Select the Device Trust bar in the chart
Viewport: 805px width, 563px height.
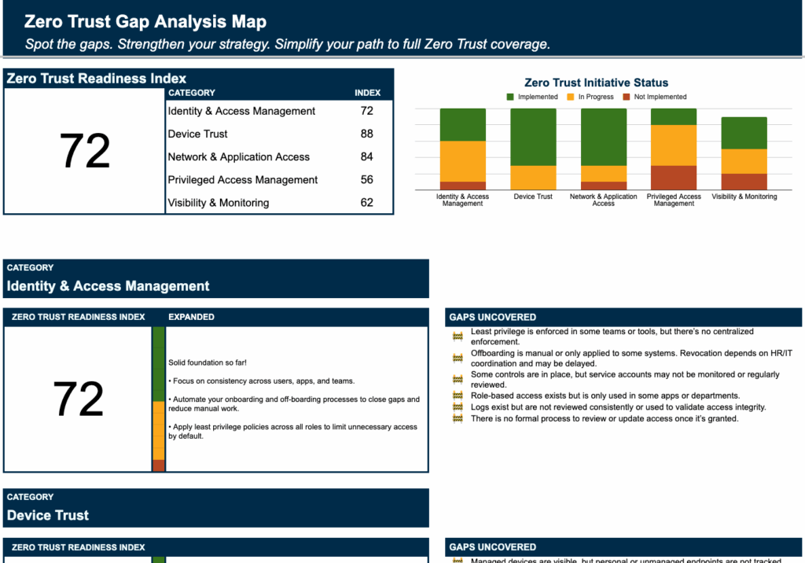click(x=533, y=149)
